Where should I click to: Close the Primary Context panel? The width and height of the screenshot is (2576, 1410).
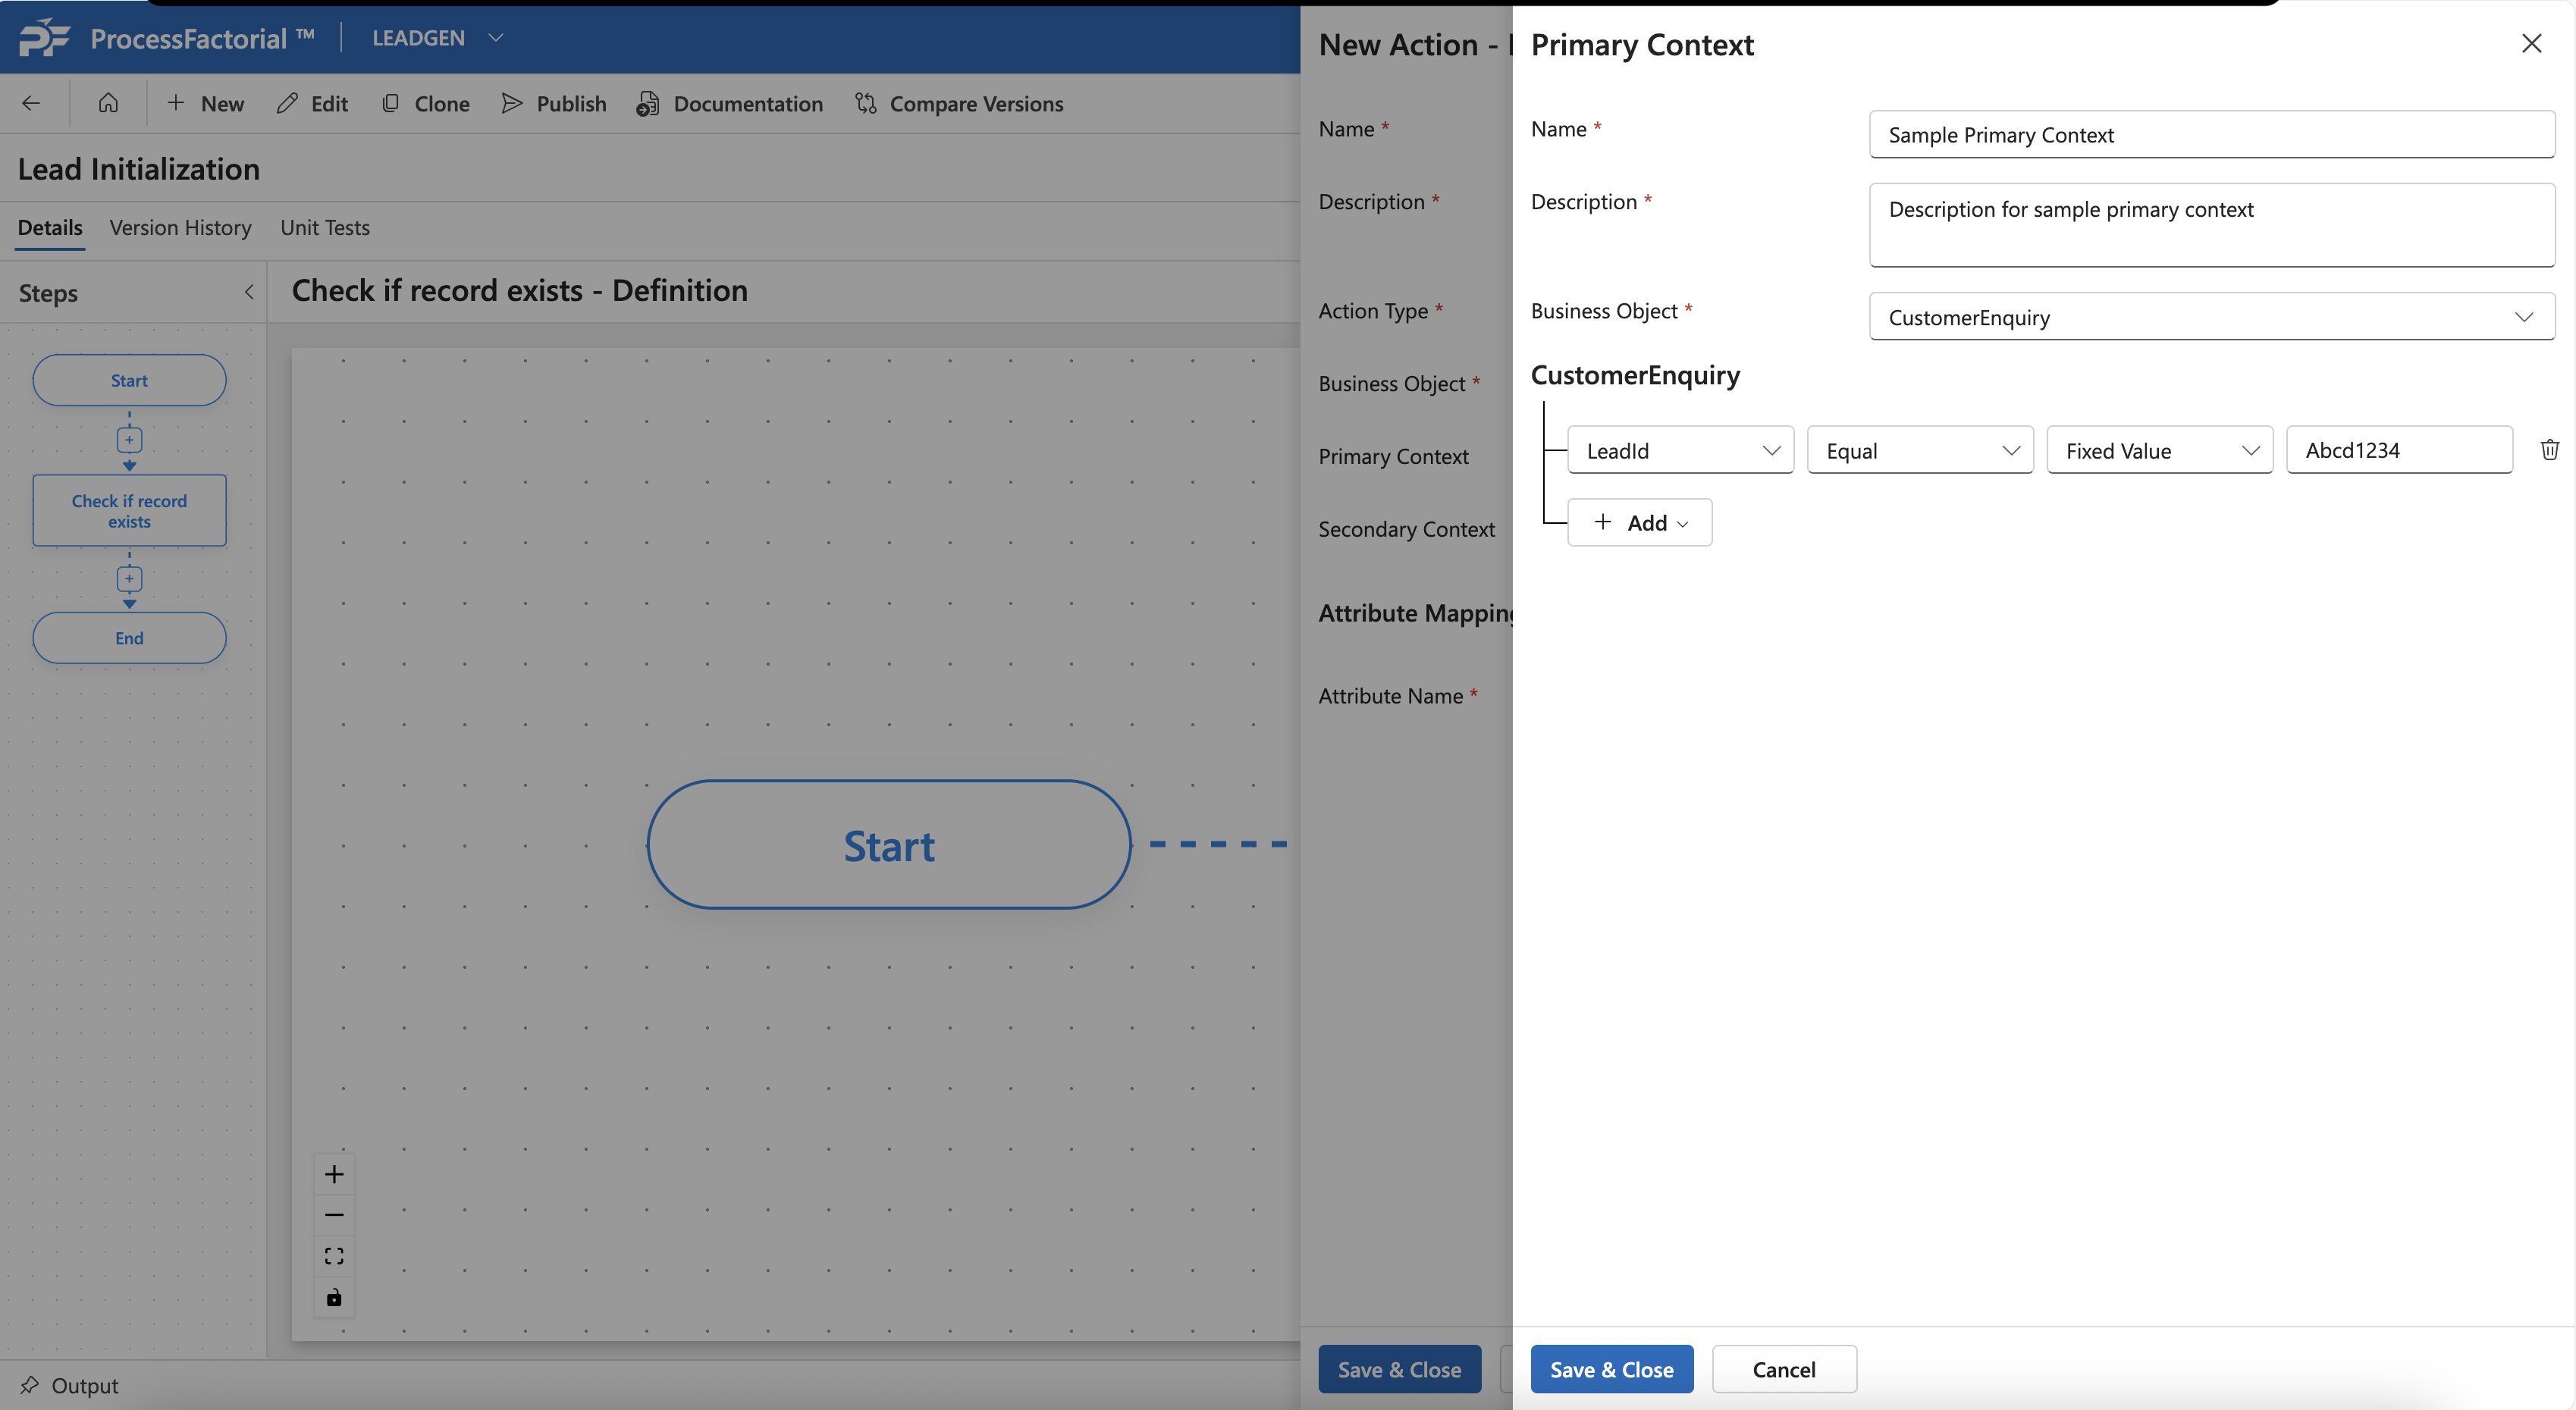click(x=2531, y=44)
